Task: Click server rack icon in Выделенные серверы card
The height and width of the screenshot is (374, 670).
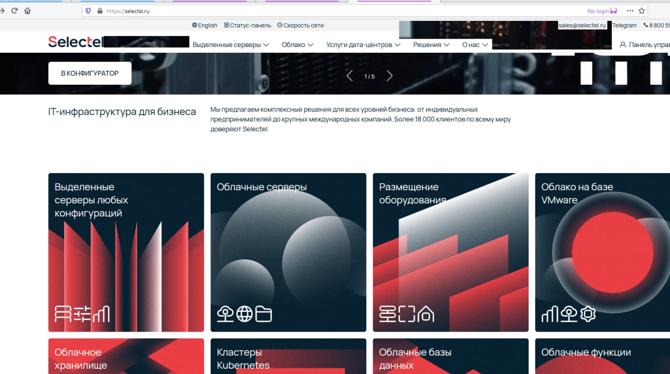Action: 63,314
